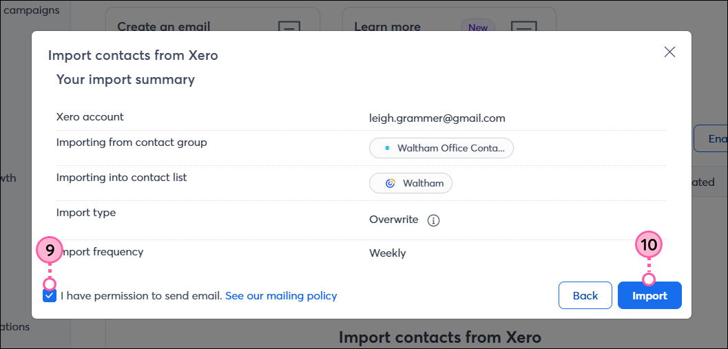Click the Import type label
This screenshot has width=728, height=349.
click(x=86, y=213)
